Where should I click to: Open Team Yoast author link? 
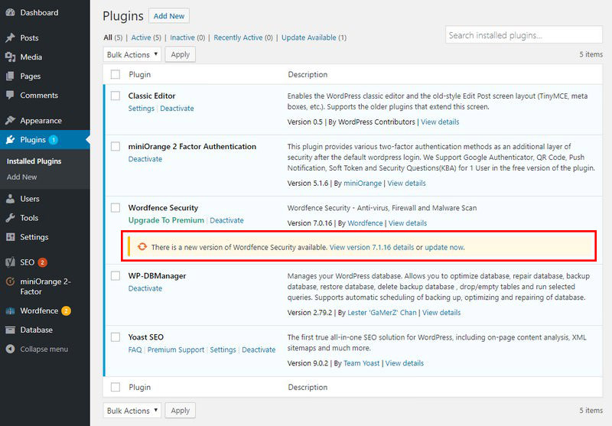pos(361,363)
